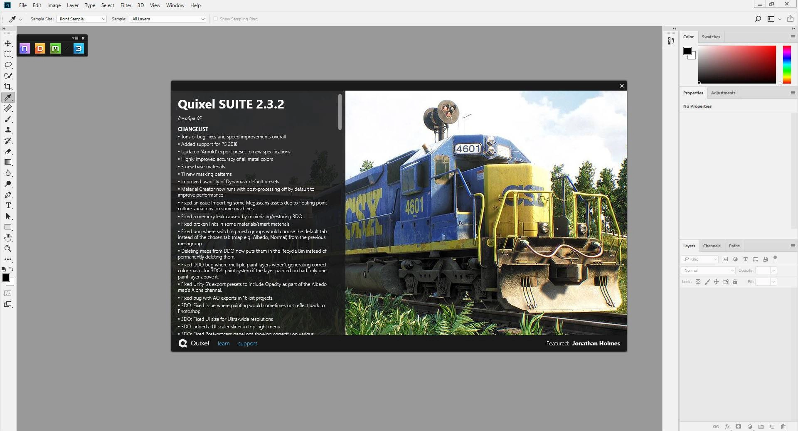Open the Window menu
798x431 pixels.
click(175, 5)
